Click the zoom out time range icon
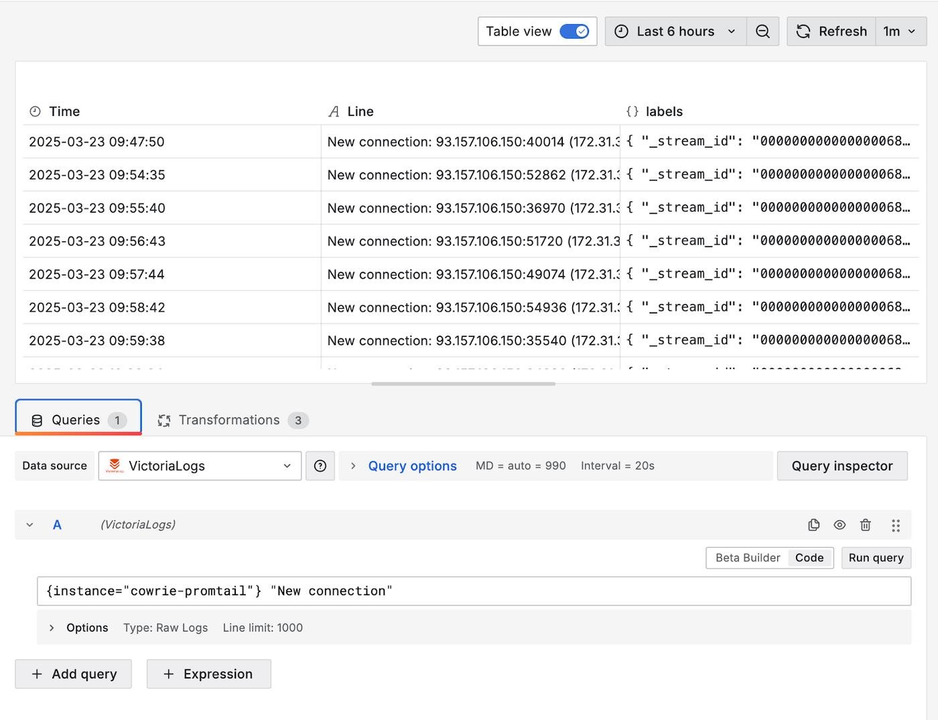Image resolution: width=938 pixels, height=720 pixels. (762, 31)
